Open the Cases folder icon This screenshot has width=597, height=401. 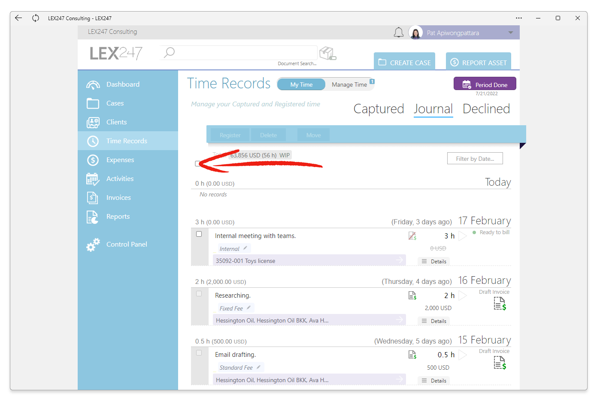[93, 103]
